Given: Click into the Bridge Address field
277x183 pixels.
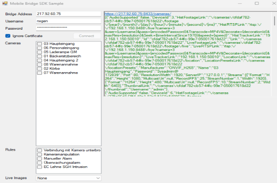Looking at the screenshot, I should click(x=68, y=14).
